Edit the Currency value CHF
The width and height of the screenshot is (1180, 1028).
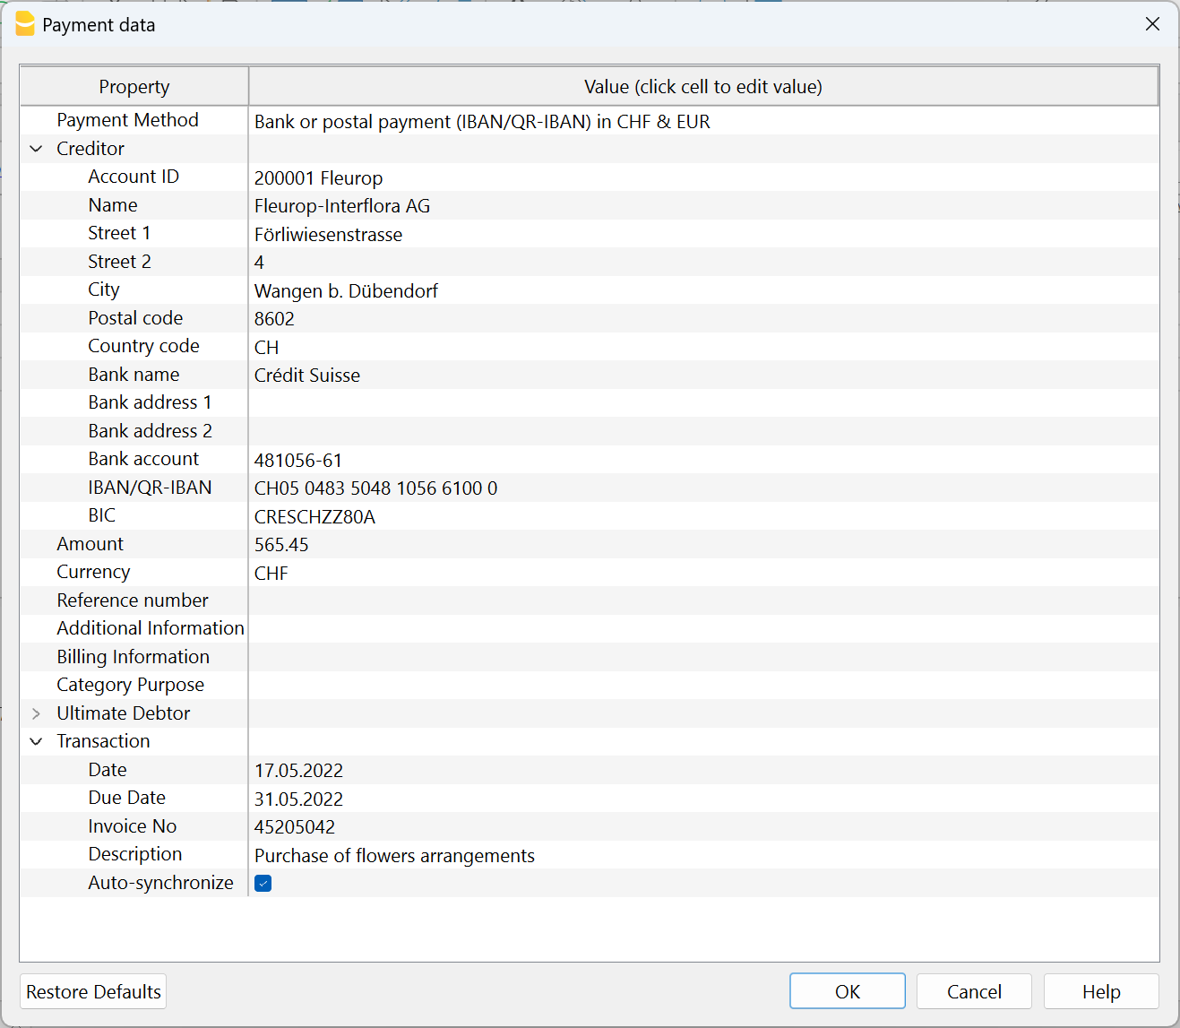click(x=448, y=573)
